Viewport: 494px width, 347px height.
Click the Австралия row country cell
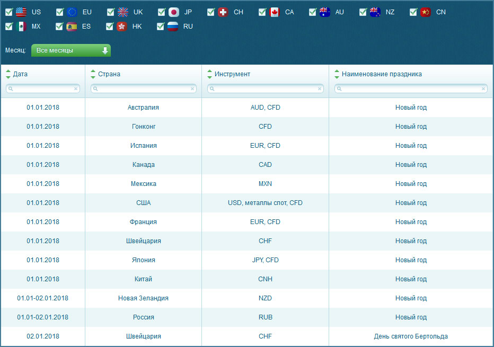(143, 108)
